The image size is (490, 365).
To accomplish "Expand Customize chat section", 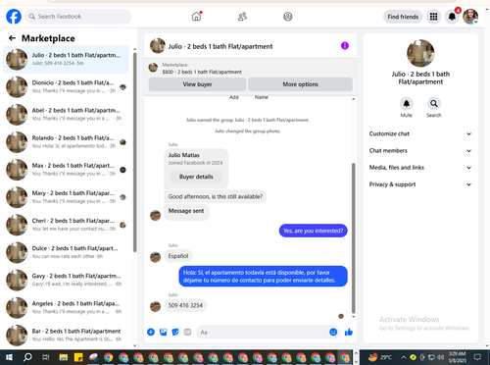I will (x=420, y=133).
